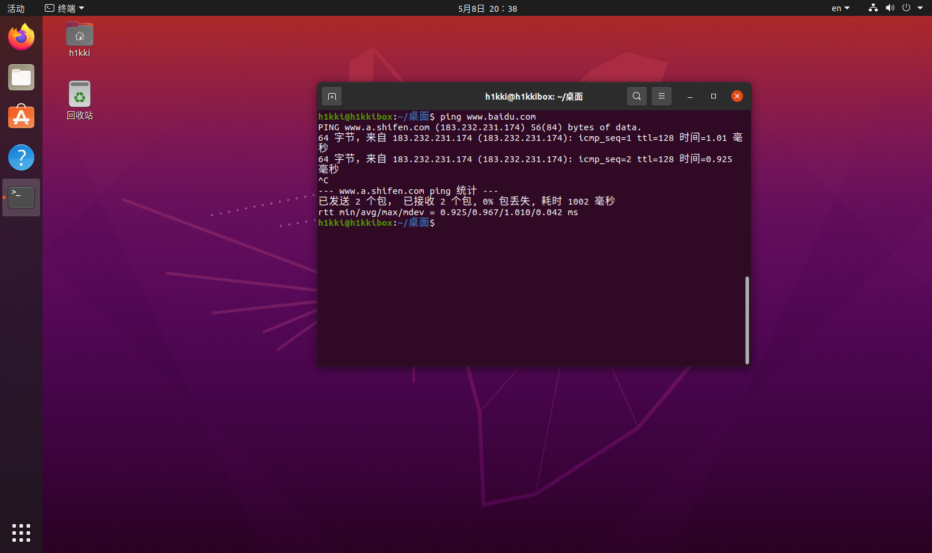The width and height of the screenshot is (932, 553).
Task: Select the 回收站 trash icon on desktop
Action: click(80, 100)
